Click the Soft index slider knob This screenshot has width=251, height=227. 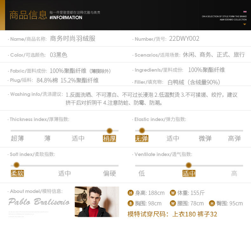click(17, 165)
